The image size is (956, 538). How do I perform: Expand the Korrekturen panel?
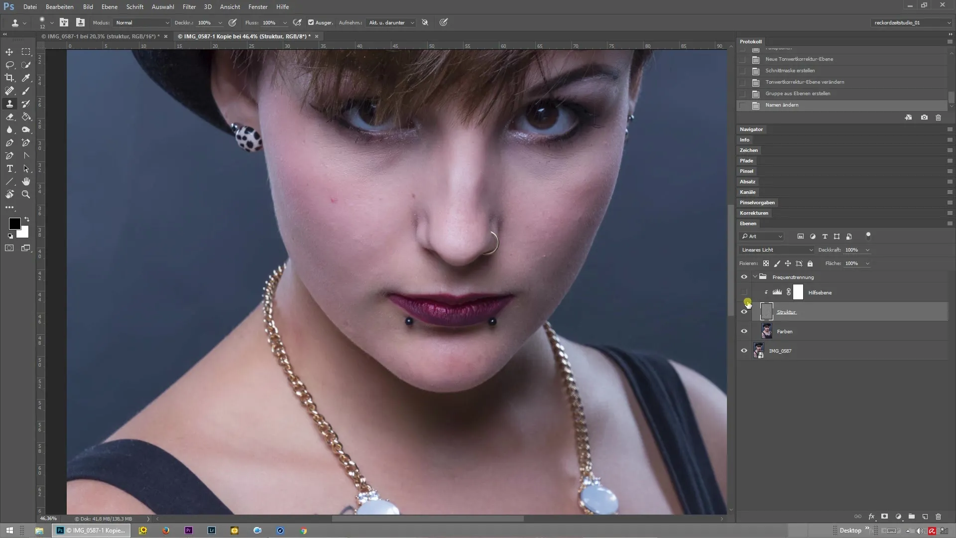pos(754,213)
